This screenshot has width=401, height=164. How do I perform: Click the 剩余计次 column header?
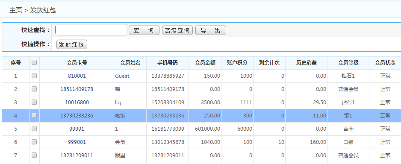point(269,63)
